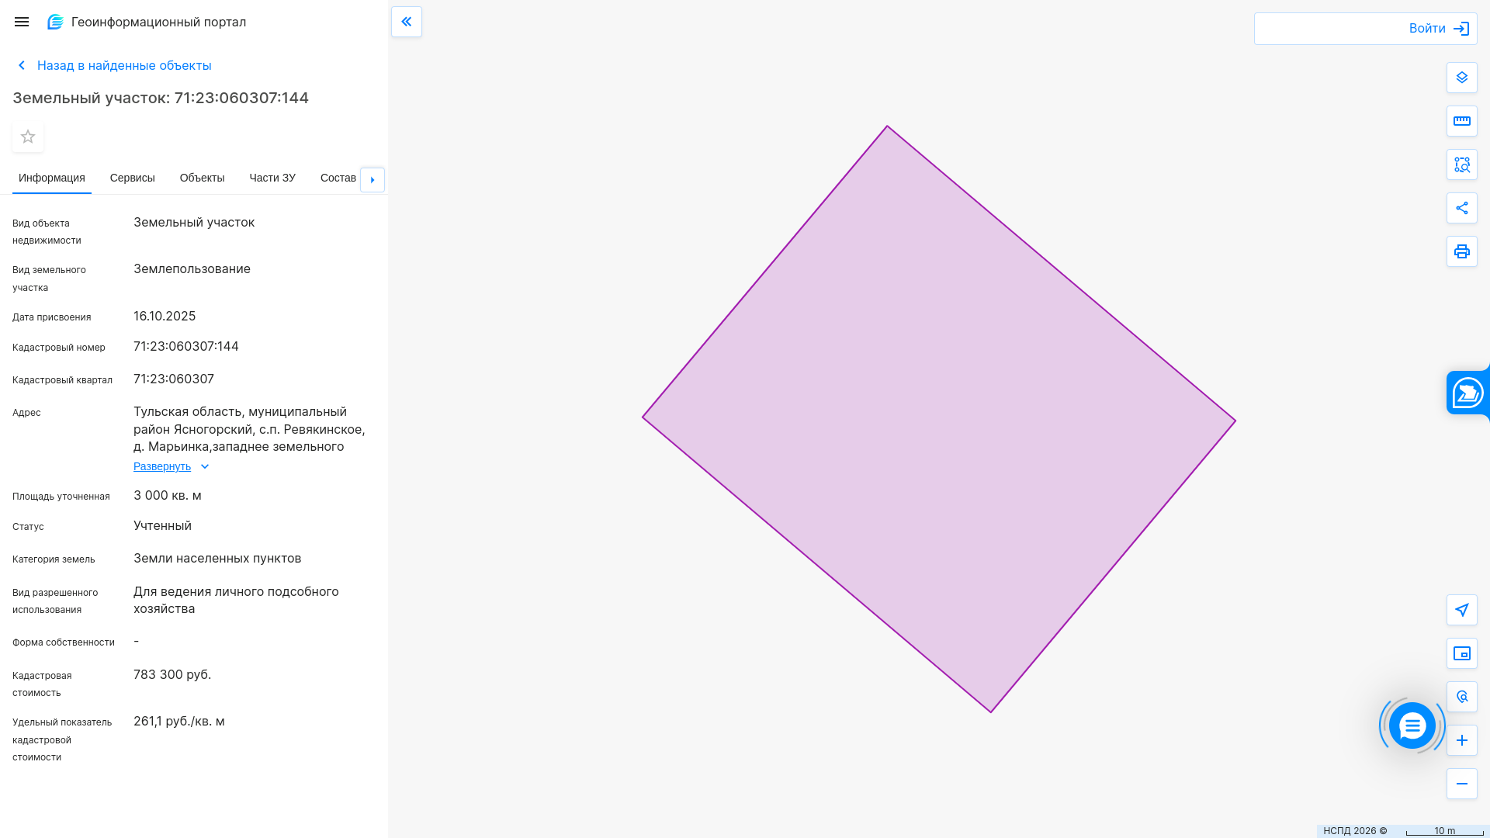1490x838 pixels.
Task: Open the map layers panel
Action: [1461, 78]
